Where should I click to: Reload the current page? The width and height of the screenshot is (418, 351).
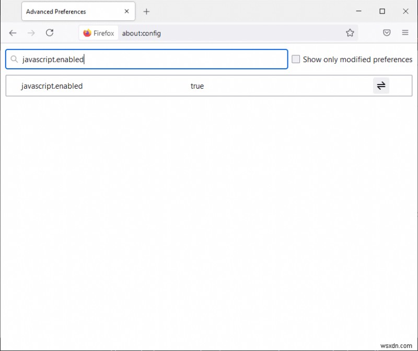[50, 33]
